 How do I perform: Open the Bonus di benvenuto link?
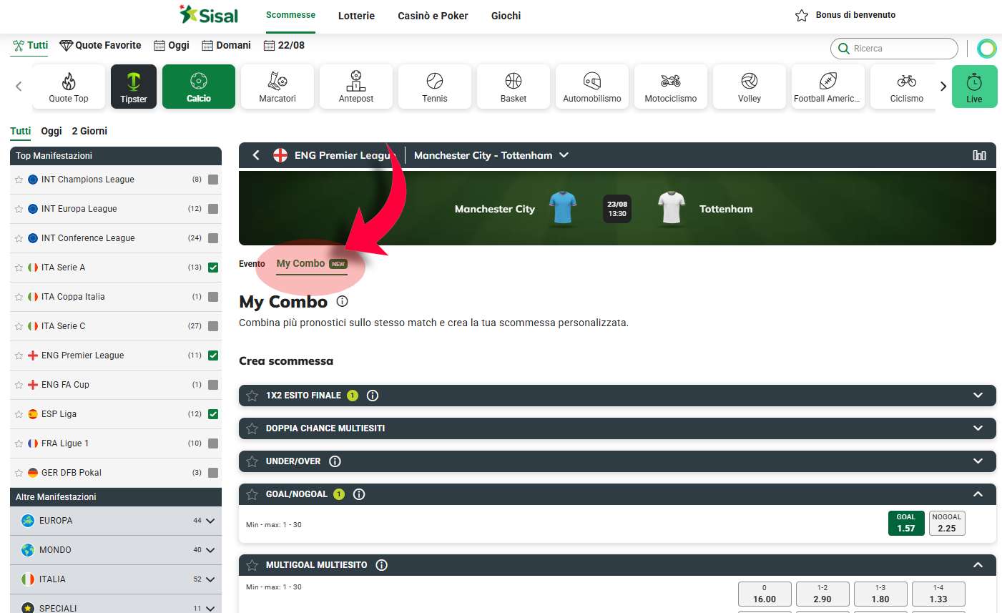[845, 15]
